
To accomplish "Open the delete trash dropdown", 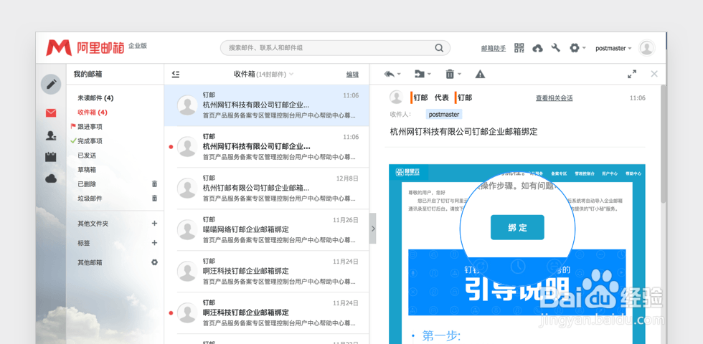I will pos(453,75).
